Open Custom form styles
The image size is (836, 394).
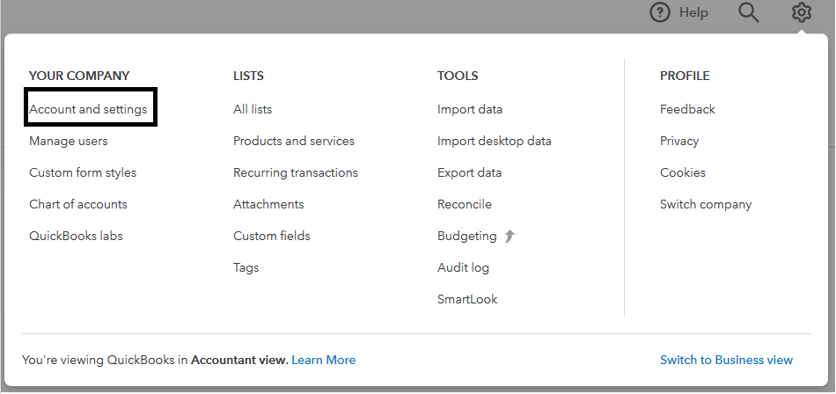tap(83, 172)
